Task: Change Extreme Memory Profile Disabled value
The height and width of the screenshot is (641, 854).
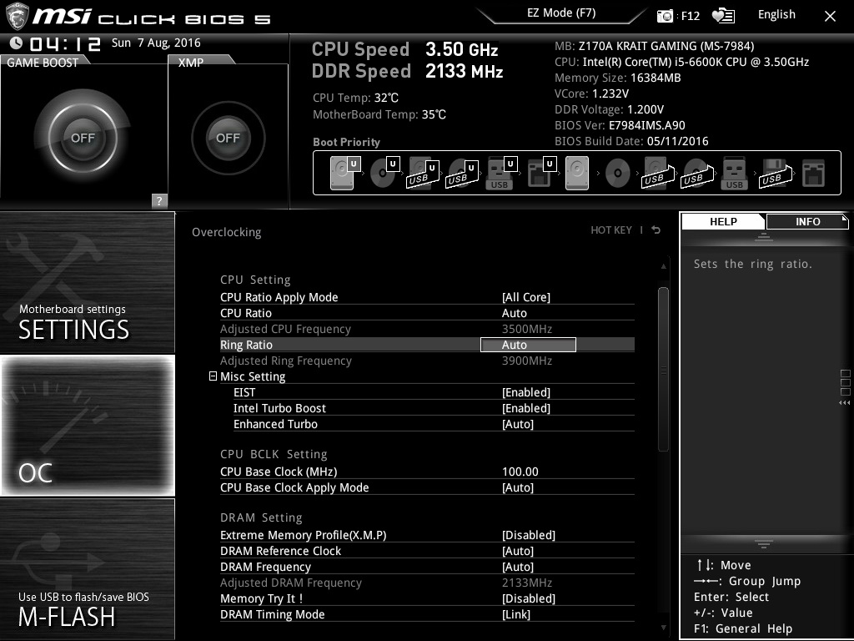Action: point(528,535)
